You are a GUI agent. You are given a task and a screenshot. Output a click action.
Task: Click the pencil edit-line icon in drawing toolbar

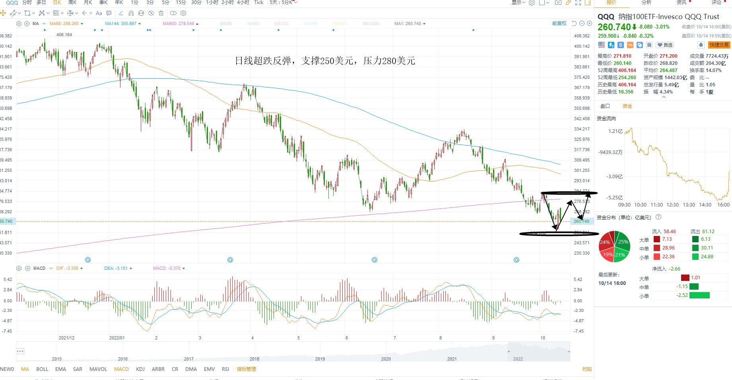tap(121, 13)
